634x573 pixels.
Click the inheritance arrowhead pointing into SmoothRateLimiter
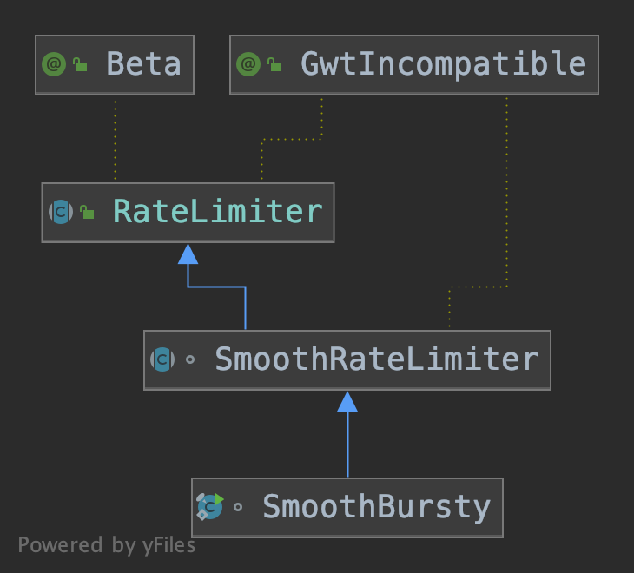[x=347, y=401]
